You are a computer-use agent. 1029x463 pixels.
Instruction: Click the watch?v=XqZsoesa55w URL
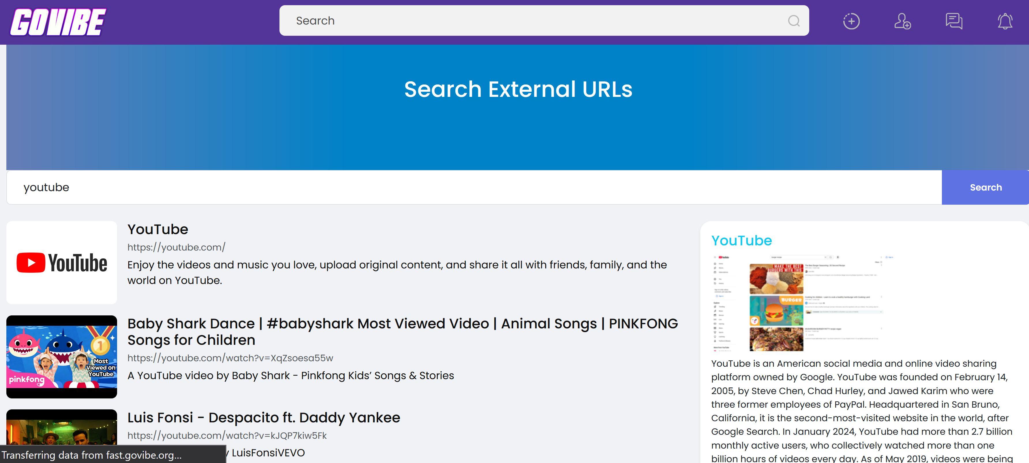pyautogui.click(x=230, y=358)
